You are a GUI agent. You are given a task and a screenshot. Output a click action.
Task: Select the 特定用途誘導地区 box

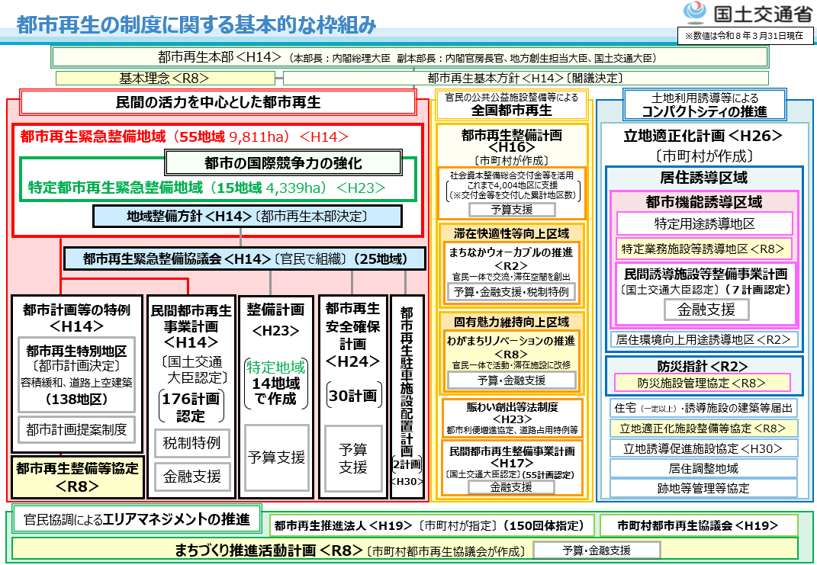(704, 224)
